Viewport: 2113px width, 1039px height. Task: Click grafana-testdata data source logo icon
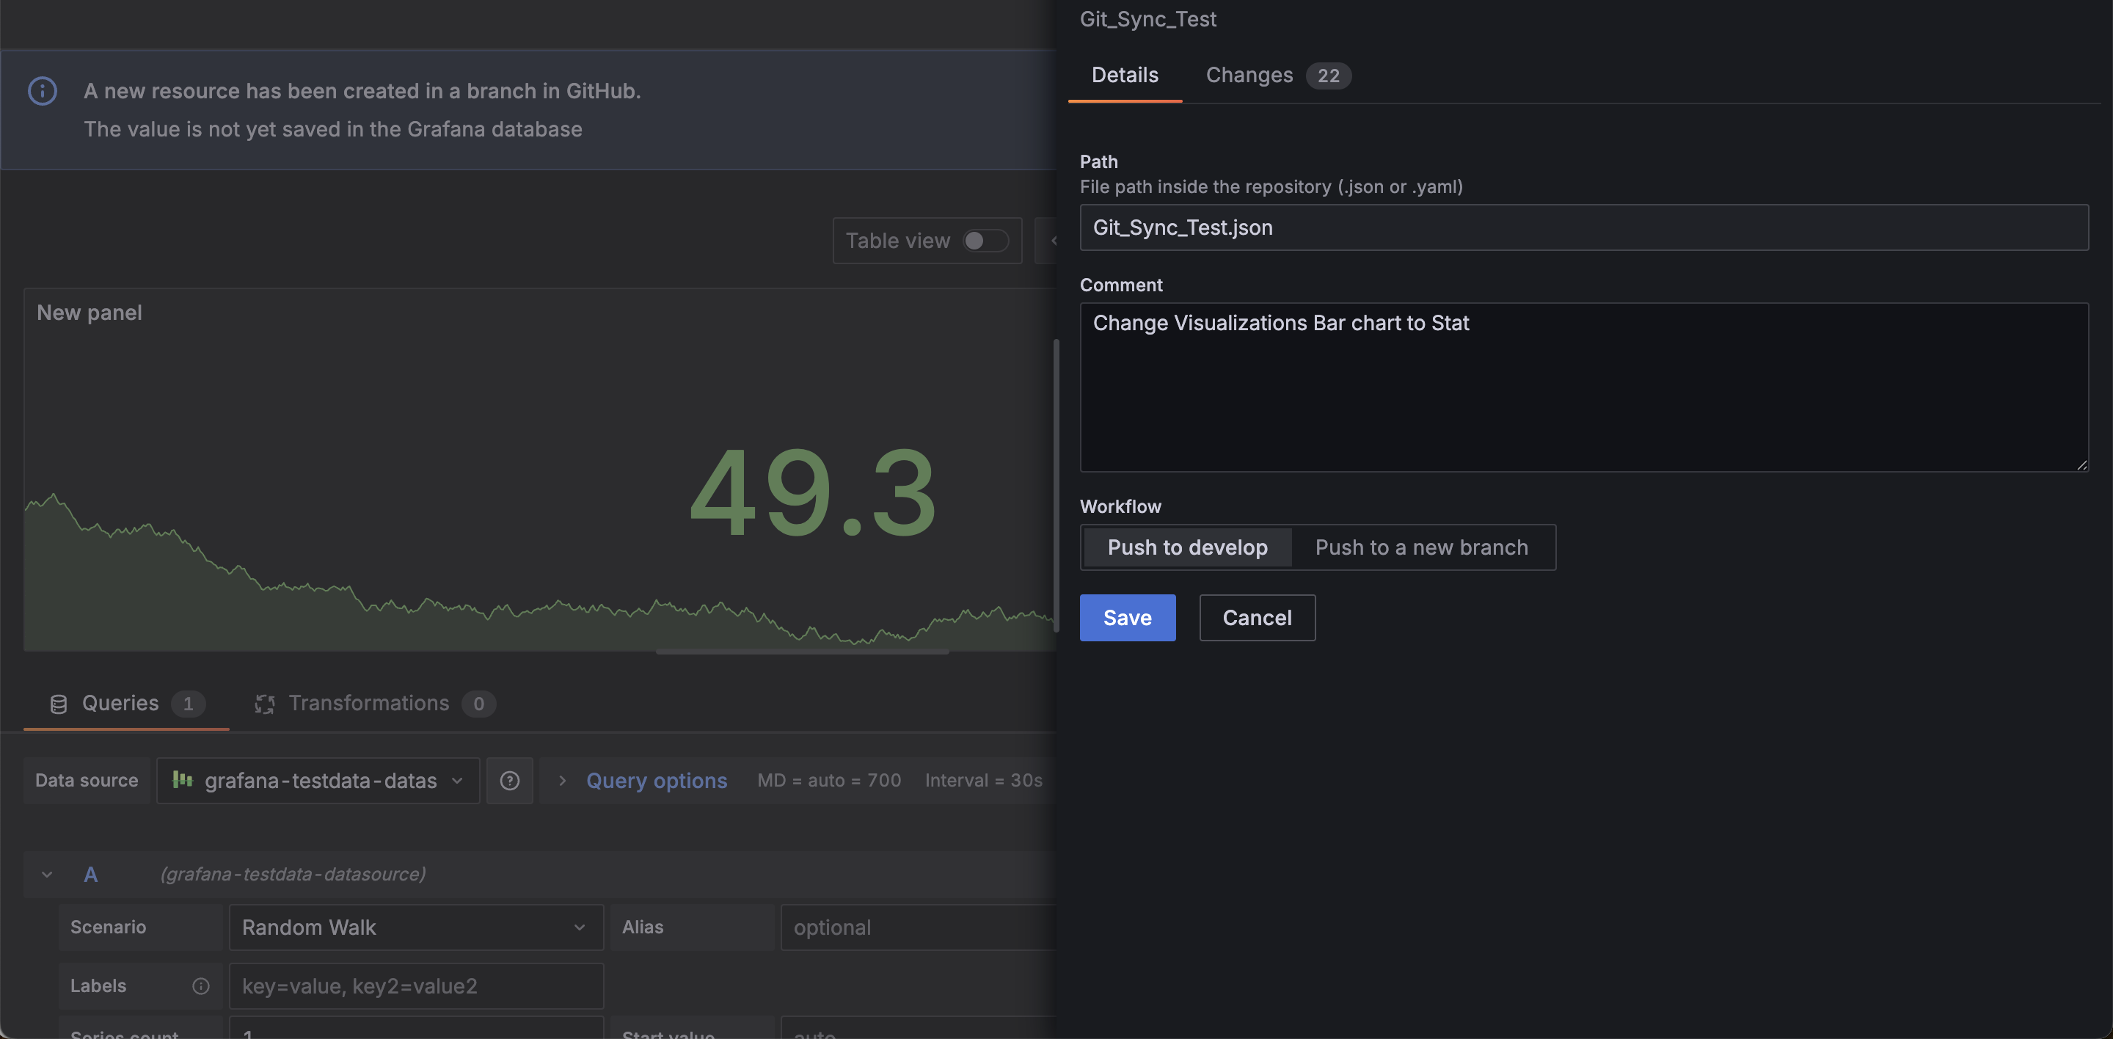click(182, 780)
